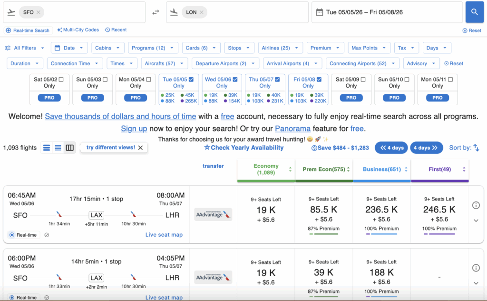The image size is (487, 301).
Task: Expand the Cabins filter dropdown
Action: 107,48
